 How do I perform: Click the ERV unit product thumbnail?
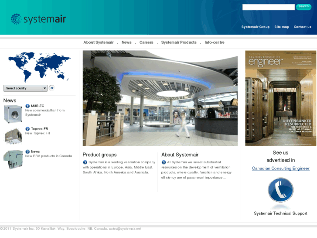pos(13,159)
